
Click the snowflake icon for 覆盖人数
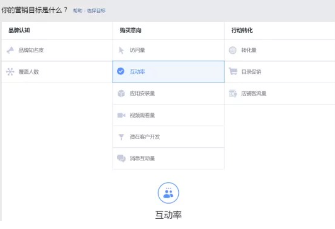coord(10,72)
